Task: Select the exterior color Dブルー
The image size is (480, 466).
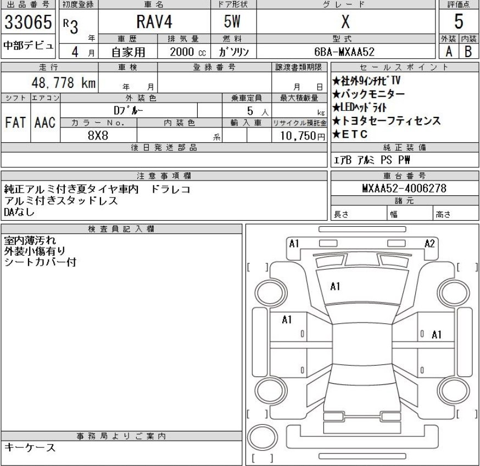Action: click(129, 110)
